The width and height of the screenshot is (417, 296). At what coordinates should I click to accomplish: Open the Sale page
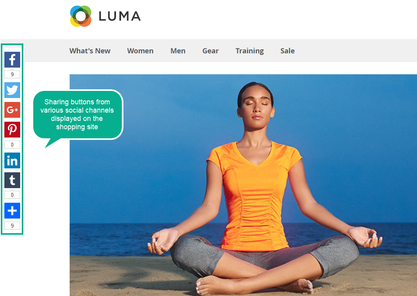pos(288,51)
